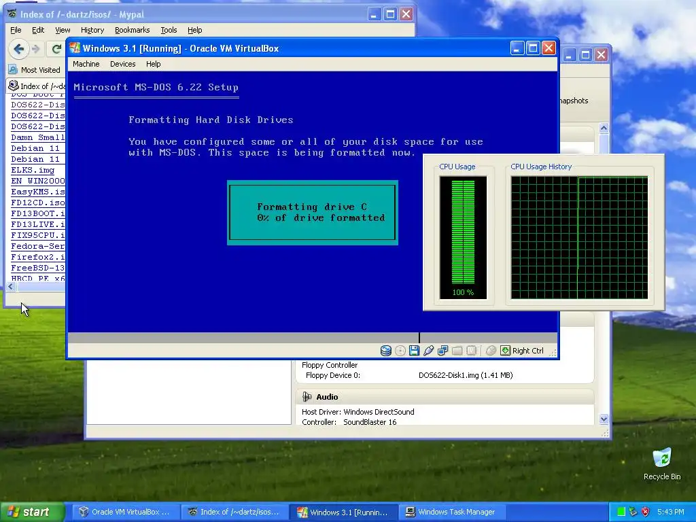Click scroll down arrow in VirtualBox Manager details
This screenshot has width=696, height=522.
tap(604, 419)
